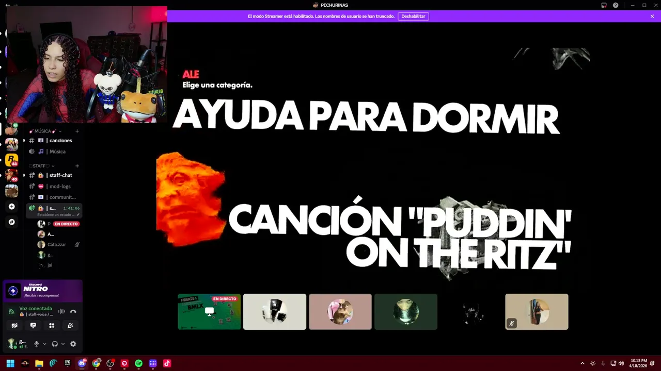Click the mod-logs channel hash icon
This screenshot has width=661, height=371.
(32, 186)
